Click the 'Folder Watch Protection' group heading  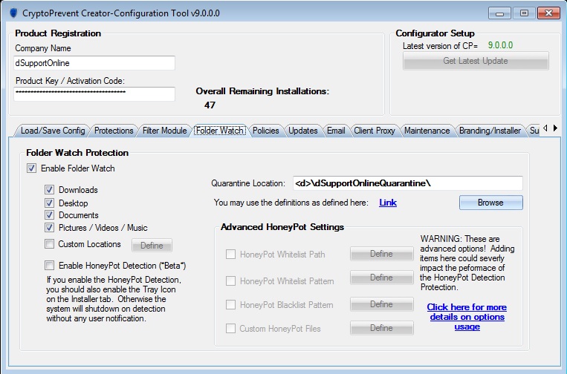point(77,153)
